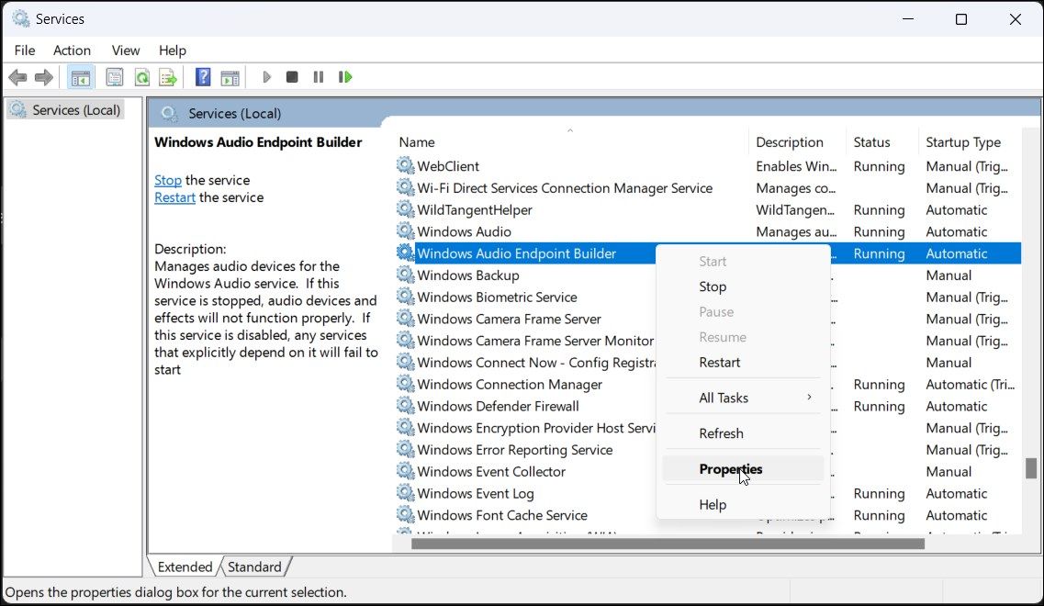
Task: Choose Restart from the context menu
Action: (719, 362)
